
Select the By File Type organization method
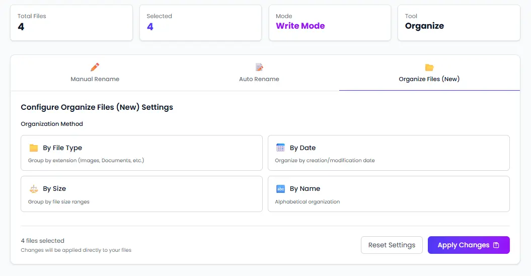click(141, 153)
